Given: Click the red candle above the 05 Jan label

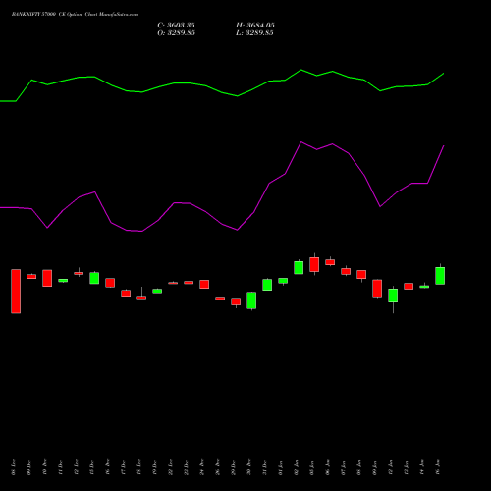Looking at the screenshot, I should tap(314, 264).
